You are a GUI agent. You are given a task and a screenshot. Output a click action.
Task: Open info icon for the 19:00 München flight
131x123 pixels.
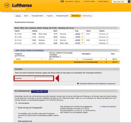[x=82, y=37]
